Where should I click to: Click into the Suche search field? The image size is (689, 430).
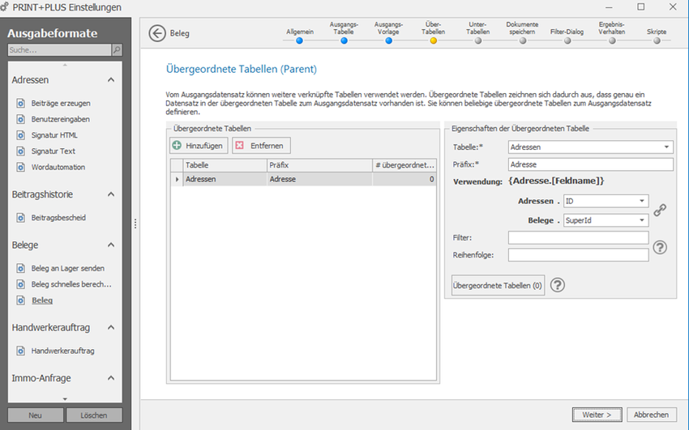pyautogui.click(x=59, y=50)
